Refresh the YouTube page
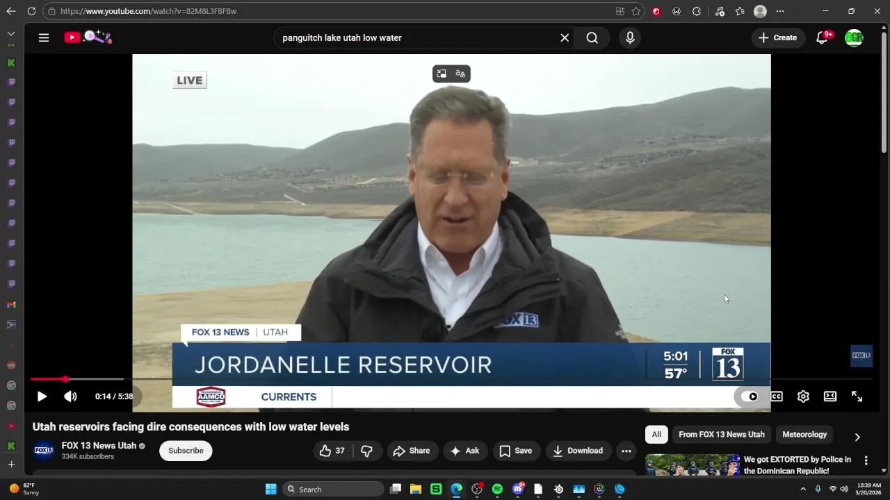 [31, 11]
